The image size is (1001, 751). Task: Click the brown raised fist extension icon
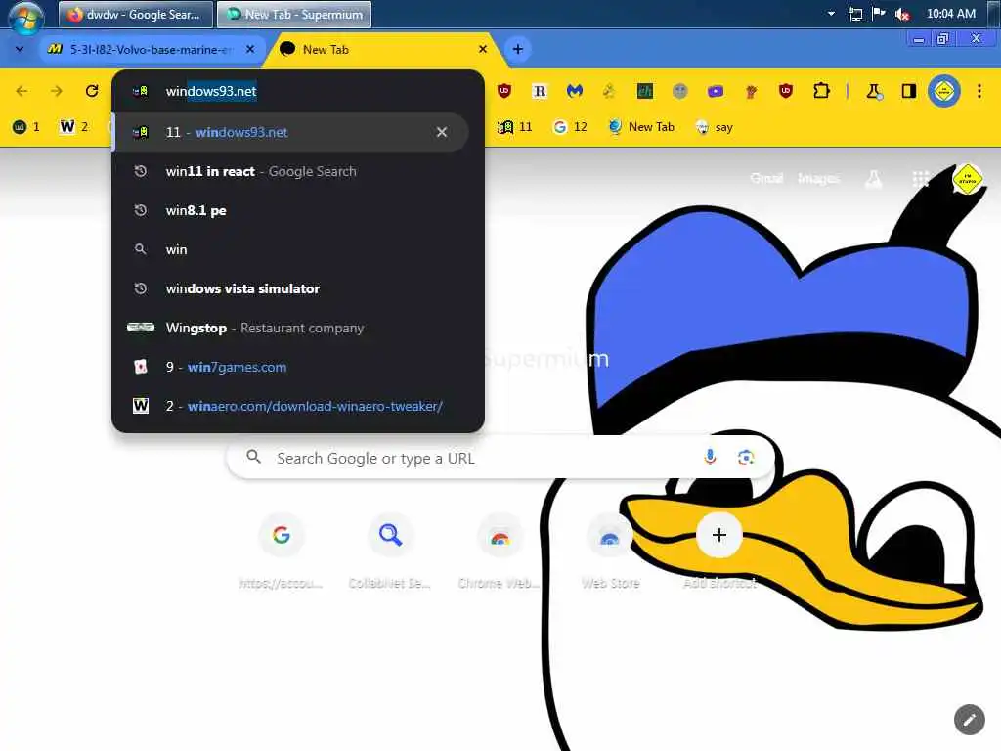[751, 91]
